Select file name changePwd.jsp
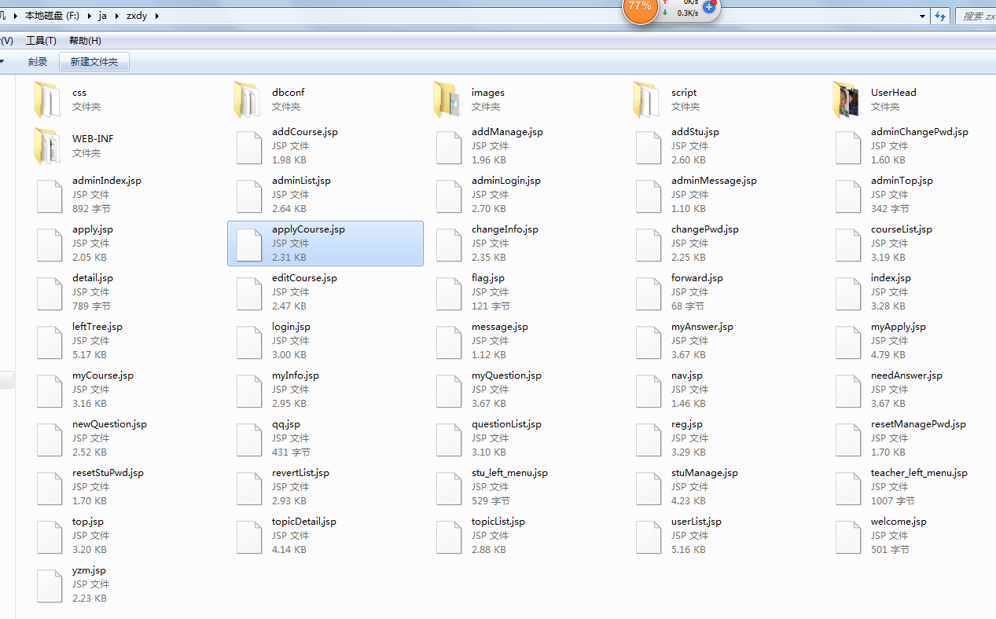 click(705, 229)
